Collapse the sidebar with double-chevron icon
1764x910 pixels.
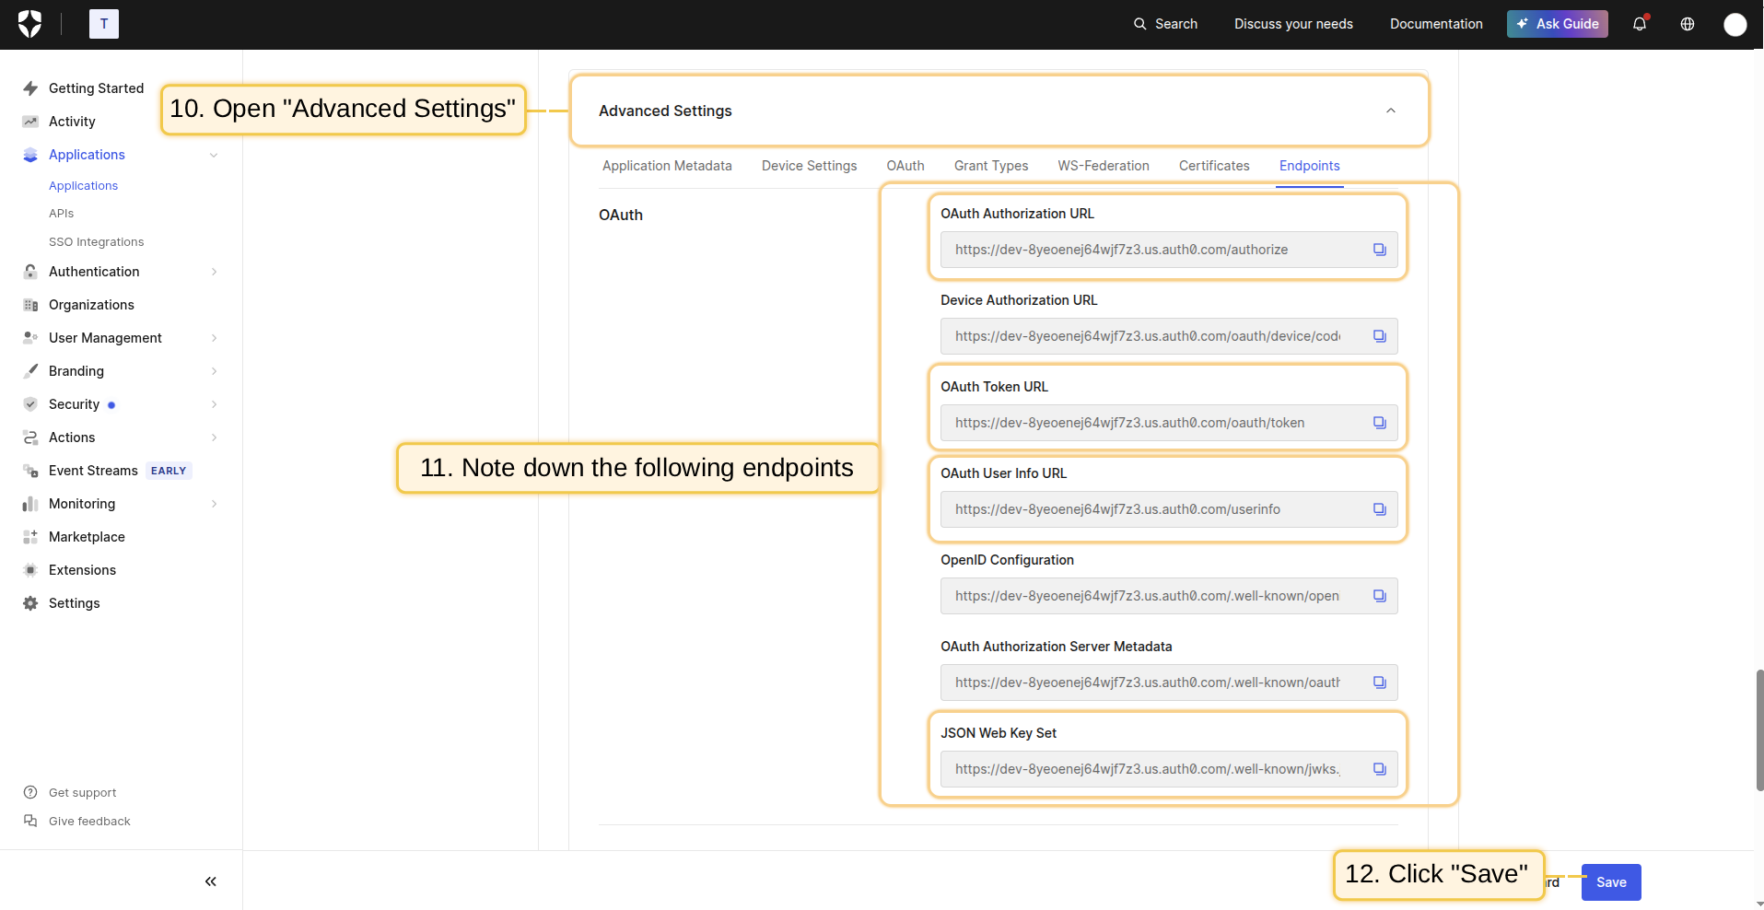tap(210, 881)
